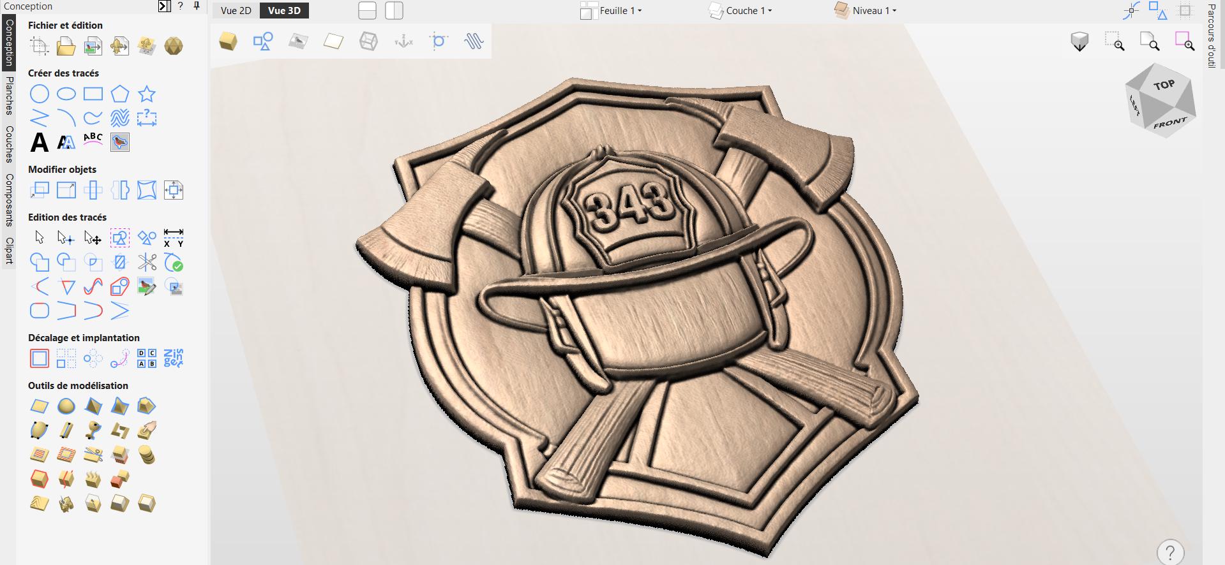
Task: Switch to vertical split view layout
Action: point(394,11)
